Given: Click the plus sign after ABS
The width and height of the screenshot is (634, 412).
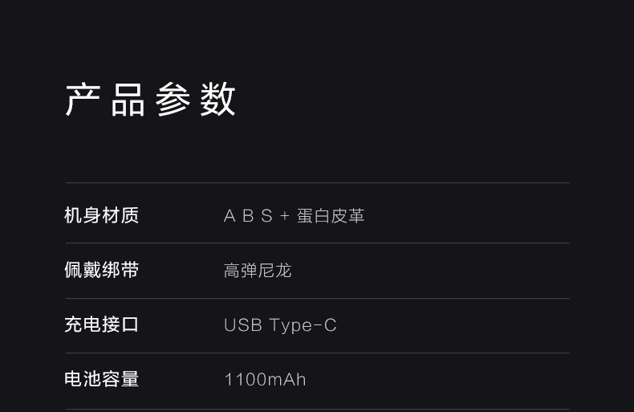Looking at the screenshot, I should tap(284, 216).
